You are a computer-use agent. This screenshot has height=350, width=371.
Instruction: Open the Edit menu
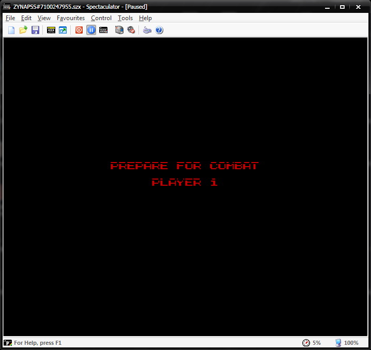(26, 18)
